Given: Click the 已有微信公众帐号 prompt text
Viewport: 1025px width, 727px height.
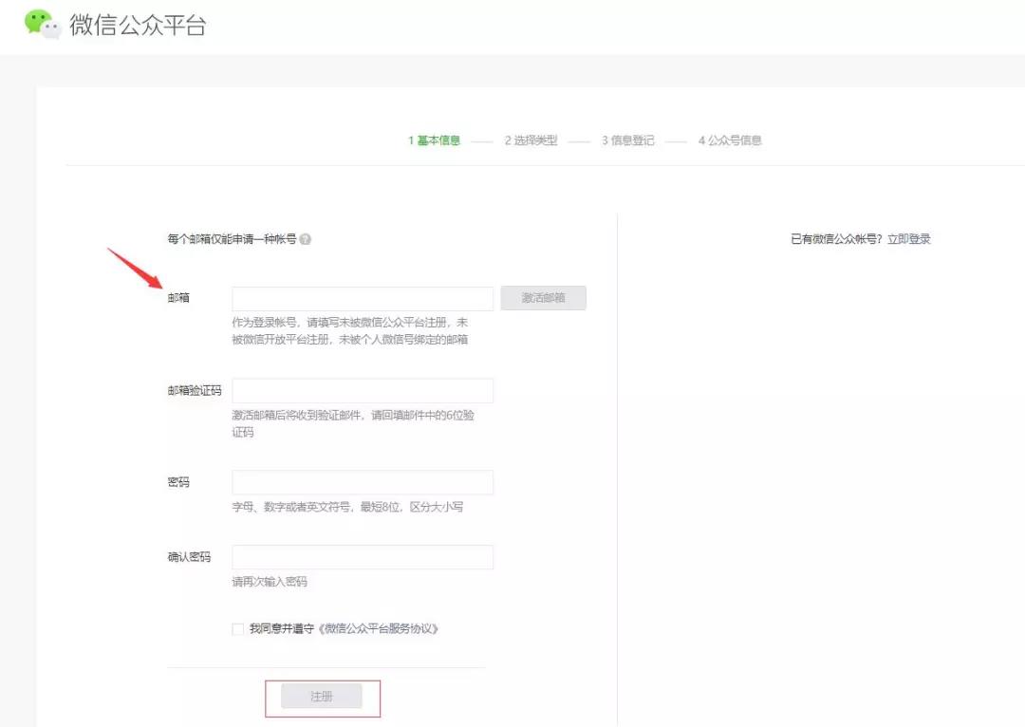Looking at the screenshot, I should (x=840, y=238).
